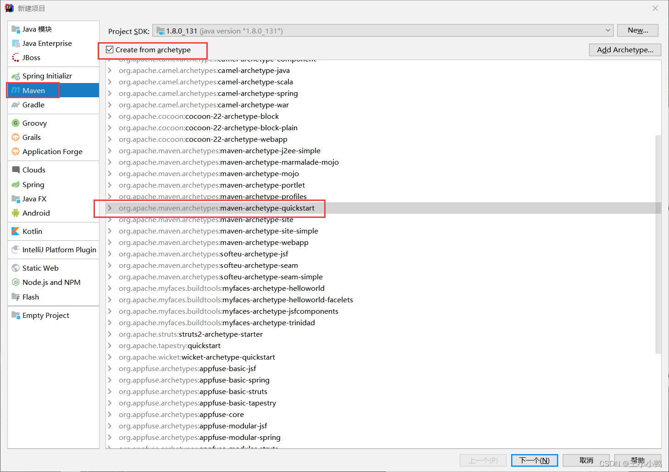
Task: Select Maven project type
Action: click(x=53, y=90)
